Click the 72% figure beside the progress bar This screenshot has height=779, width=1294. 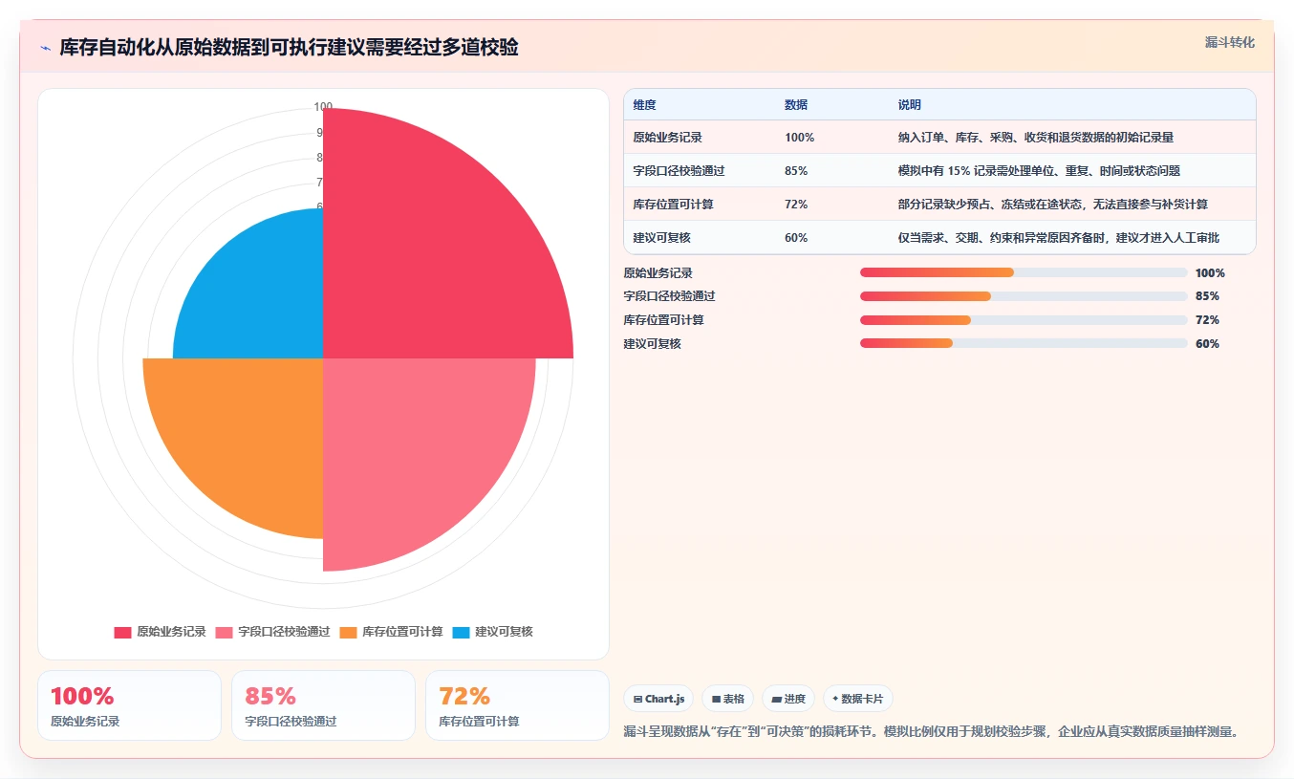[x=1207, y=320]
